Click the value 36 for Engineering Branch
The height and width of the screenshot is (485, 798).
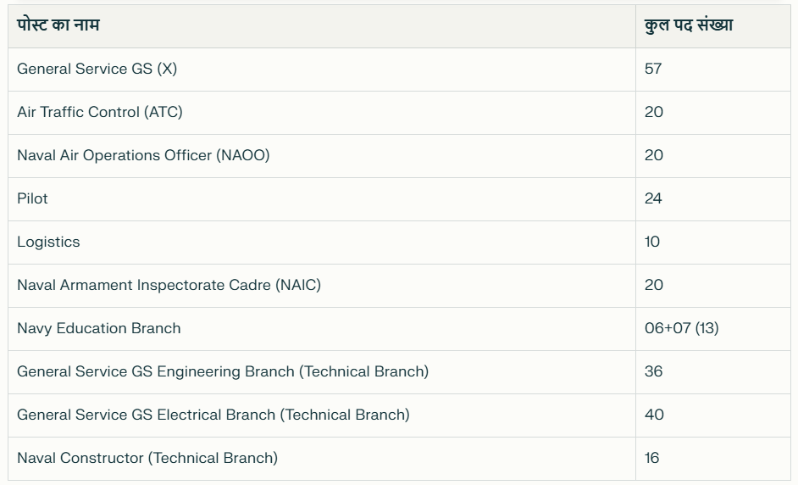tap(653, 371)
